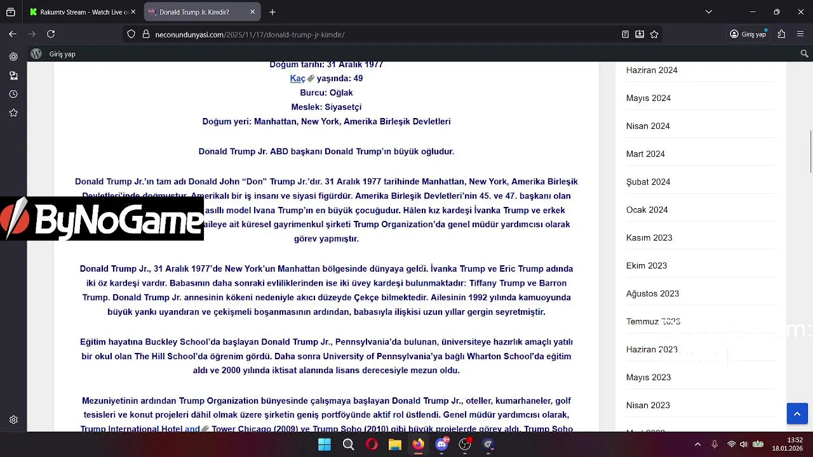
Task: Click the Logitech G HUB taskbar icon
Action: pos(488,444)
